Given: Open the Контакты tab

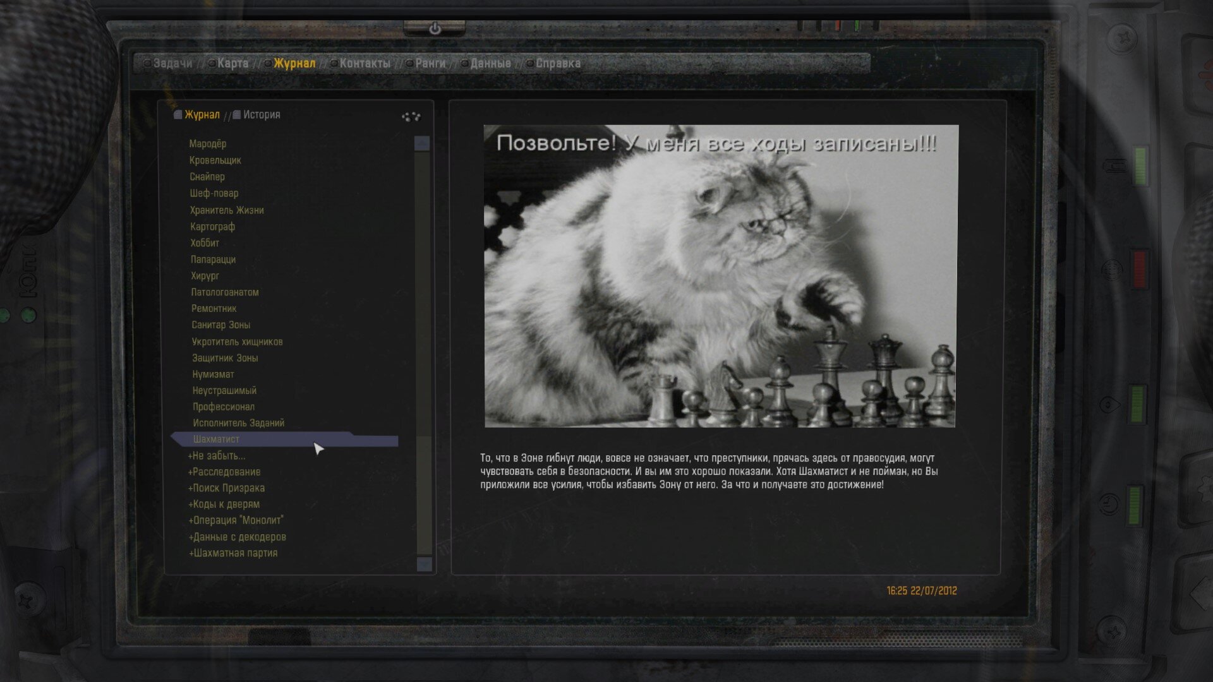Looking at the screenshot, I should coord(365,63).
